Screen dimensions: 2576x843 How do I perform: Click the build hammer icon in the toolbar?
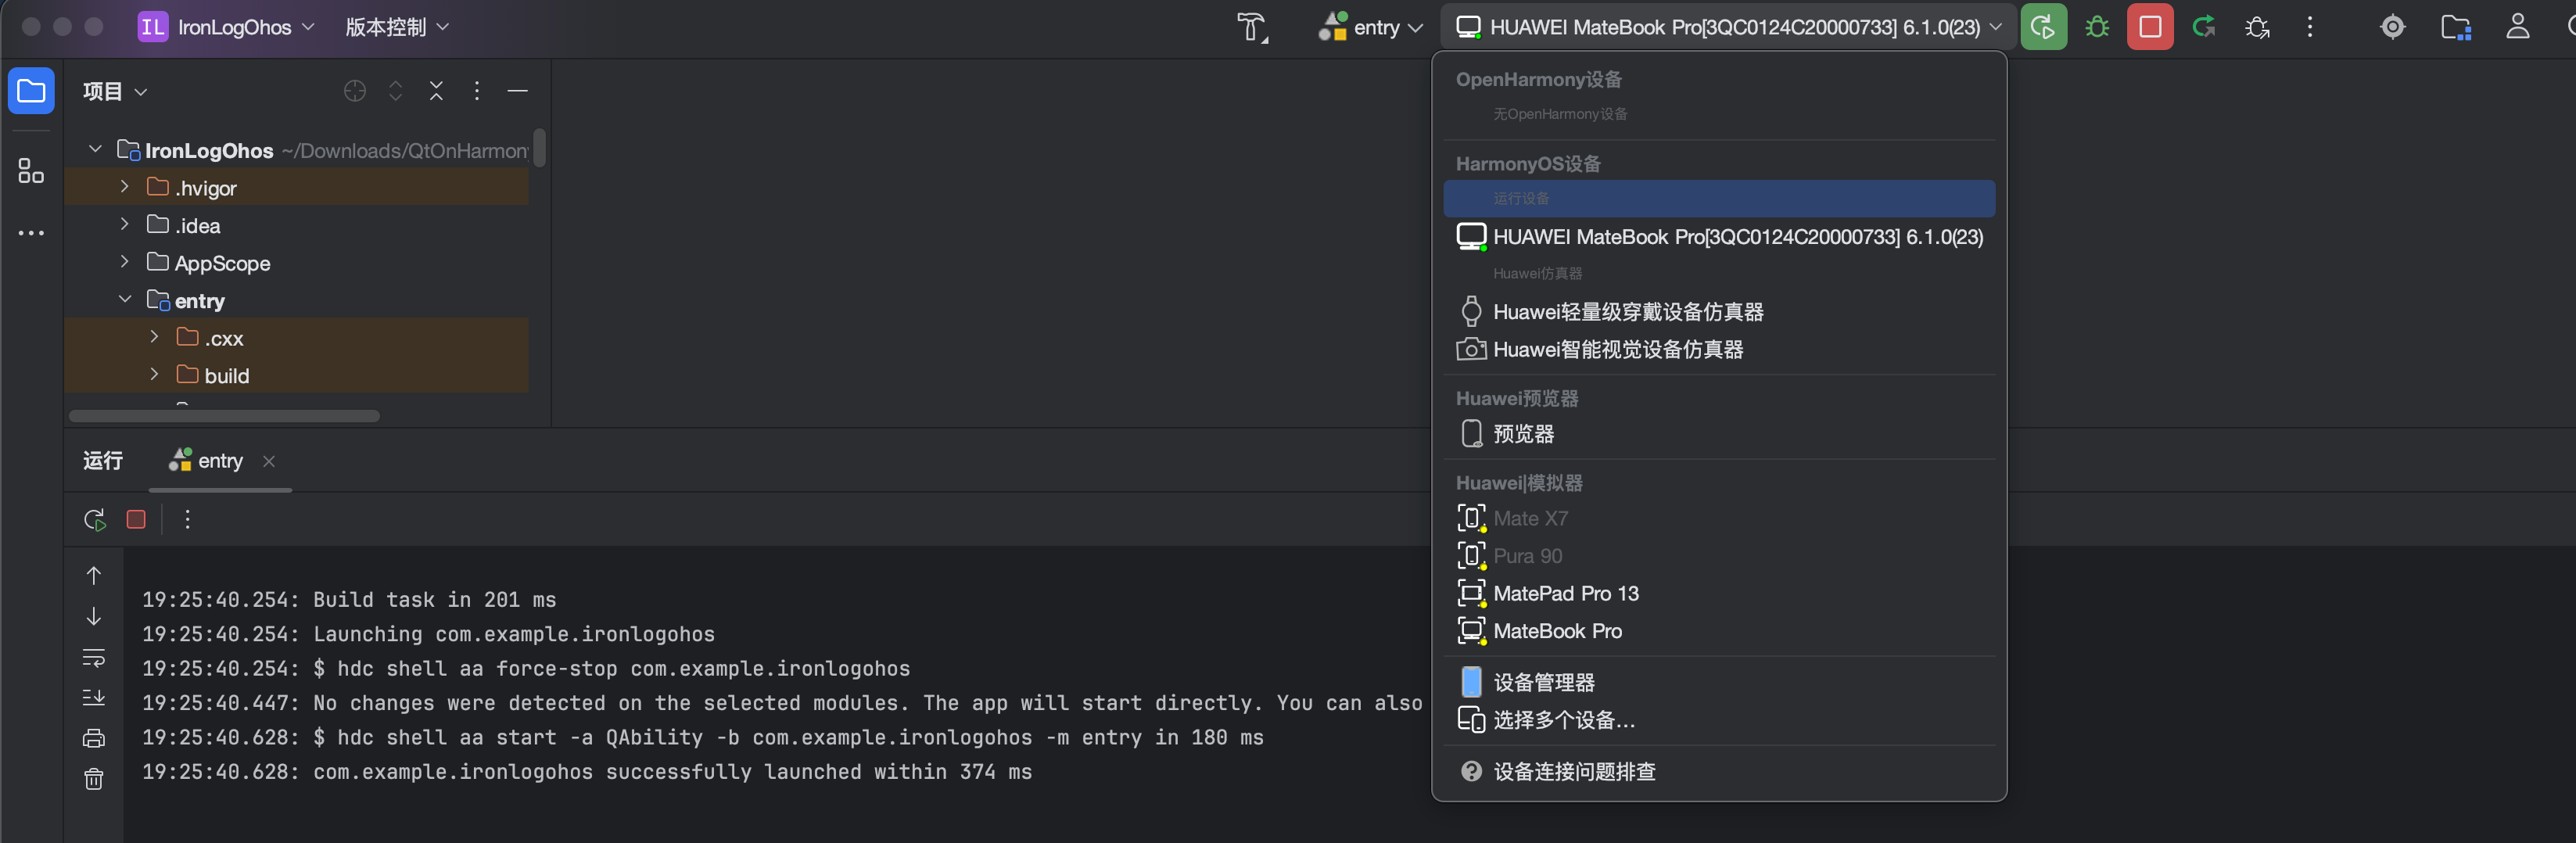(x=1252, y=27)
